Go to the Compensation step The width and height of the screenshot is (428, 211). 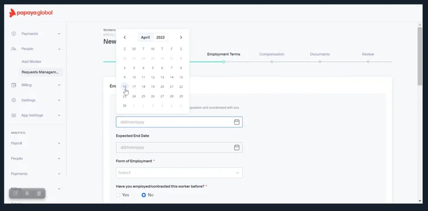[x=272, y=54]
